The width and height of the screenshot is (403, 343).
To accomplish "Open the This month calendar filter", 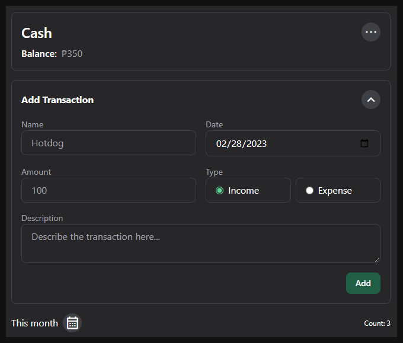I will point(72,323).
